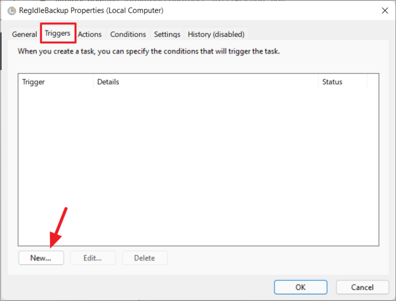Click the blank header after Status column
The width and height of the screenshot is (396, 301).
point(373,82)
